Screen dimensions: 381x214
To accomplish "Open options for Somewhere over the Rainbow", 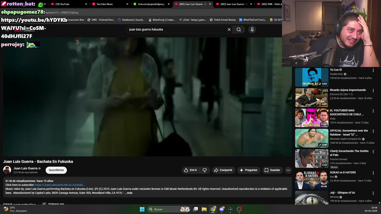I will [373, 131].
